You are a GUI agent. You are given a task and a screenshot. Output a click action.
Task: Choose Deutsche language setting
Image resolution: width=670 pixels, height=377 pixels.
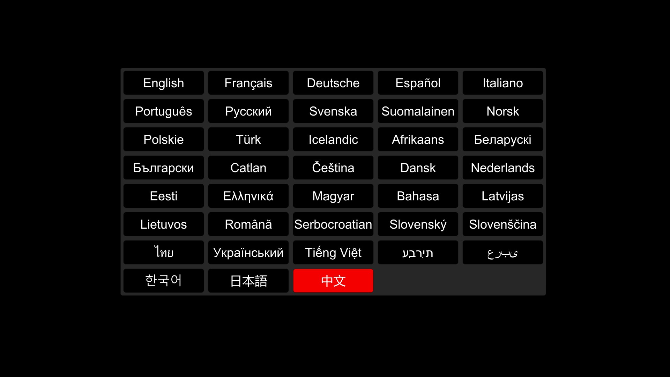click(333, 83)
